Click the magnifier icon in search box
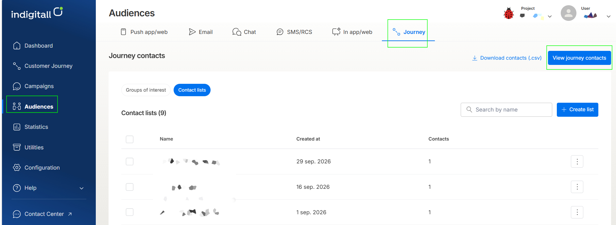 pyautogui.click(x=469, y=110)
